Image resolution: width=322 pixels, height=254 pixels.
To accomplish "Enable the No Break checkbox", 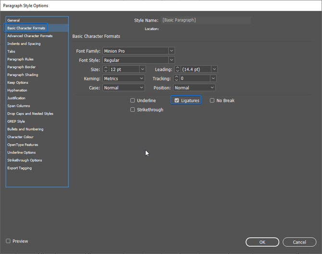I will click(x=212, y=101).
